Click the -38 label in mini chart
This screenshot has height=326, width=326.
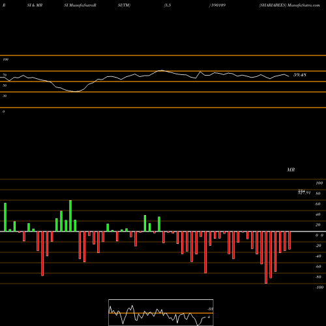210,309
